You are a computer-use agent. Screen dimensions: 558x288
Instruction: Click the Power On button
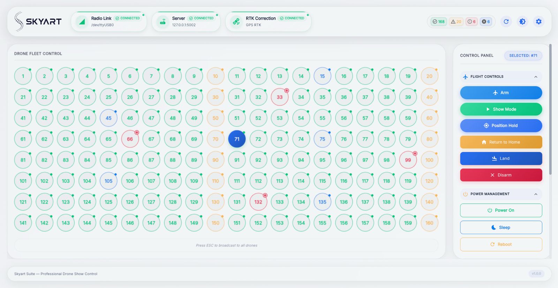tap(501, 210)
